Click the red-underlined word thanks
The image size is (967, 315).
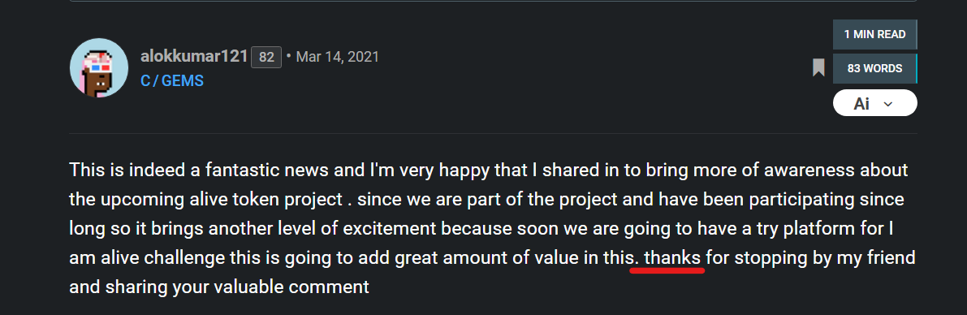673,257
